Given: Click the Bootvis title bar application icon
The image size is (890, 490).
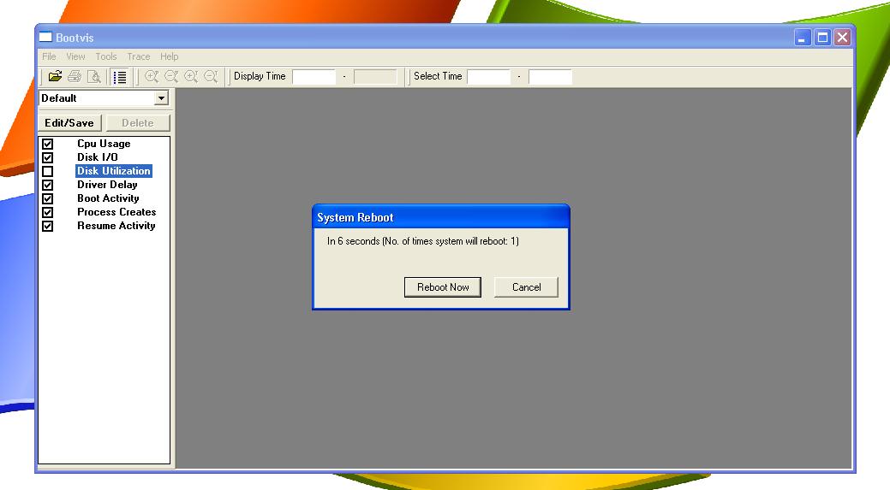Looking at the screenshot, I should 46,38.
